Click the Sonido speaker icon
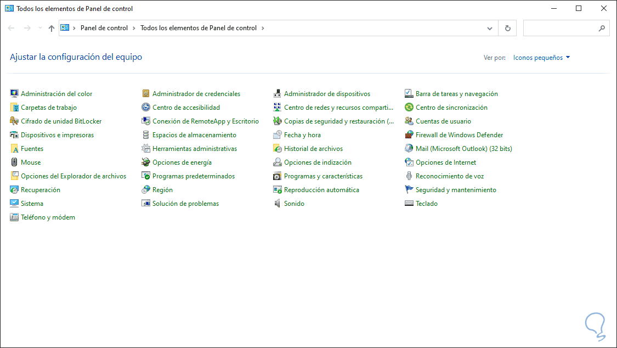 pyautogui.click(x=278, y=204)
